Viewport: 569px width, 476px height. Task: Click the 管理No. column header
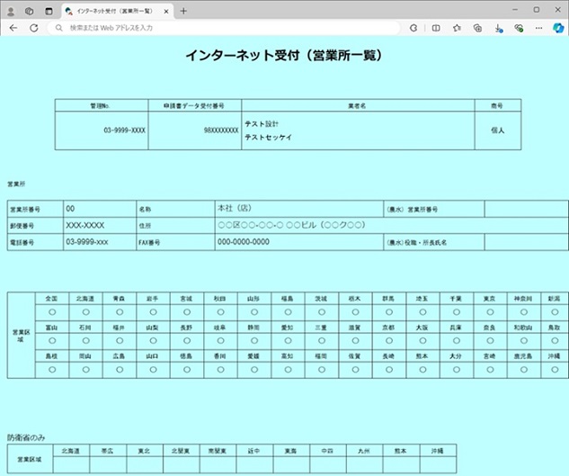tap(100, 106)
